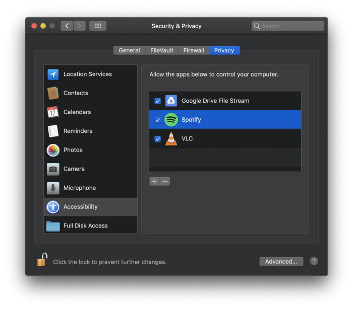Viewport: 353px width, 309px height.
Task: Show all preferences with grid button
Action: pos(98,26)
